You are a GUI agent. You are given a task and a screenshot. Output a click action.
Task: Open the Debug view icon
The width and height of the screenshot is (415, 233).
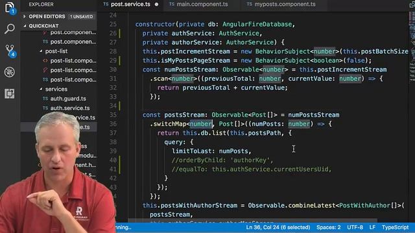[x=10, y=72]
